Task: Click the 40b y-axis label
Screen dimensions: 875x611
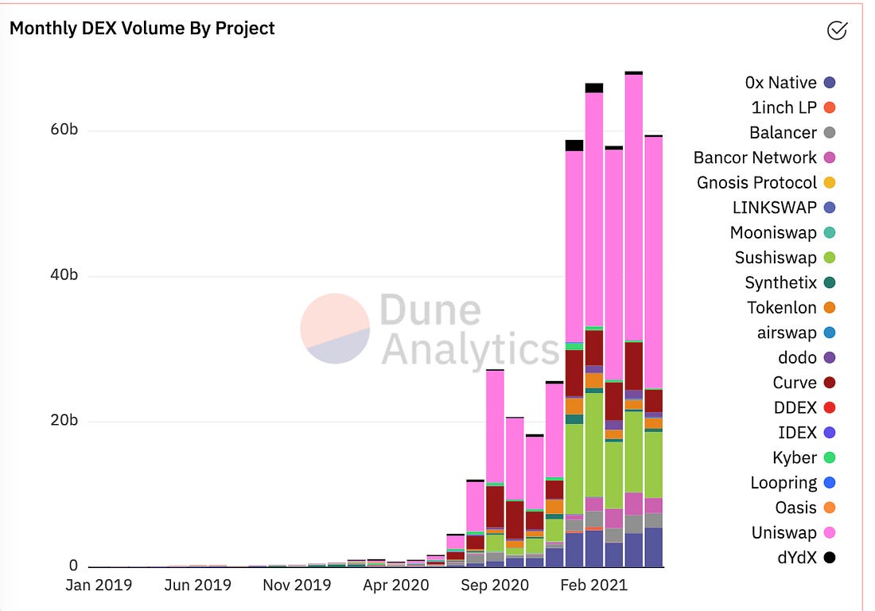Action: click(x=64, y=275)
